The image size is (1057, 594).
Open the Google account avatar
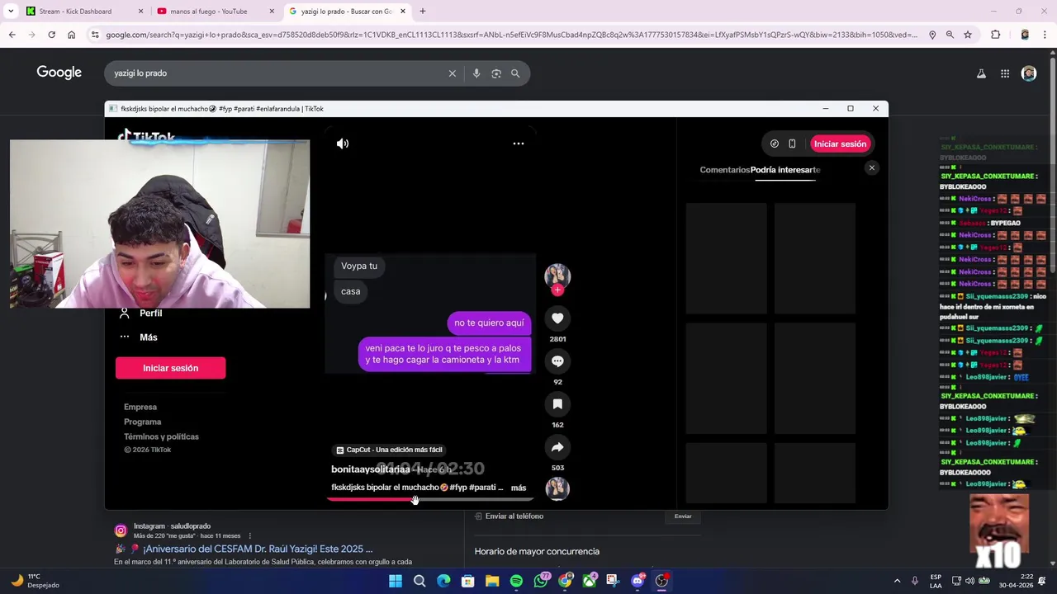pyautogui.click(x=1029, y=73)
